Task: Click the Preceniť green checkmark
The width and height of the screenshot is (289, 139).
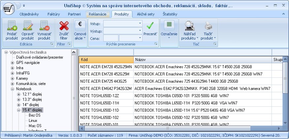Action: pyautogui.click(x=150, y=26)
